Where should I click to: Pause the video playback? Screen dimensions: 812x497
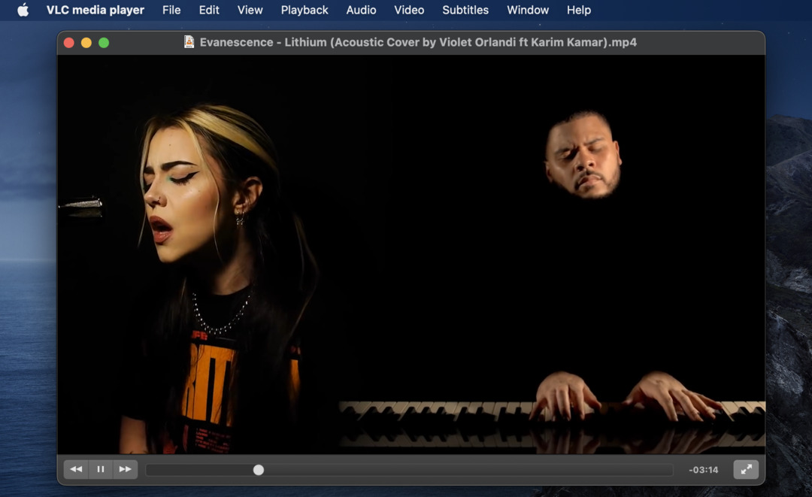(101, 469)
